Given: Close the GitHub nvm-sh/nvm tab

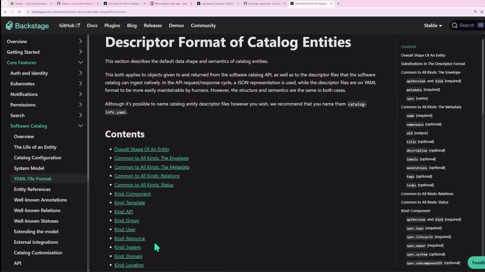Looking at the screenshot, I should tap(98, 4).
